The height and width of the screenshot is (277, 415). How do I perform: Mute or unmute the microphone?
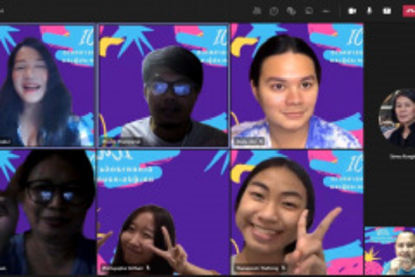tap(369, 11)
